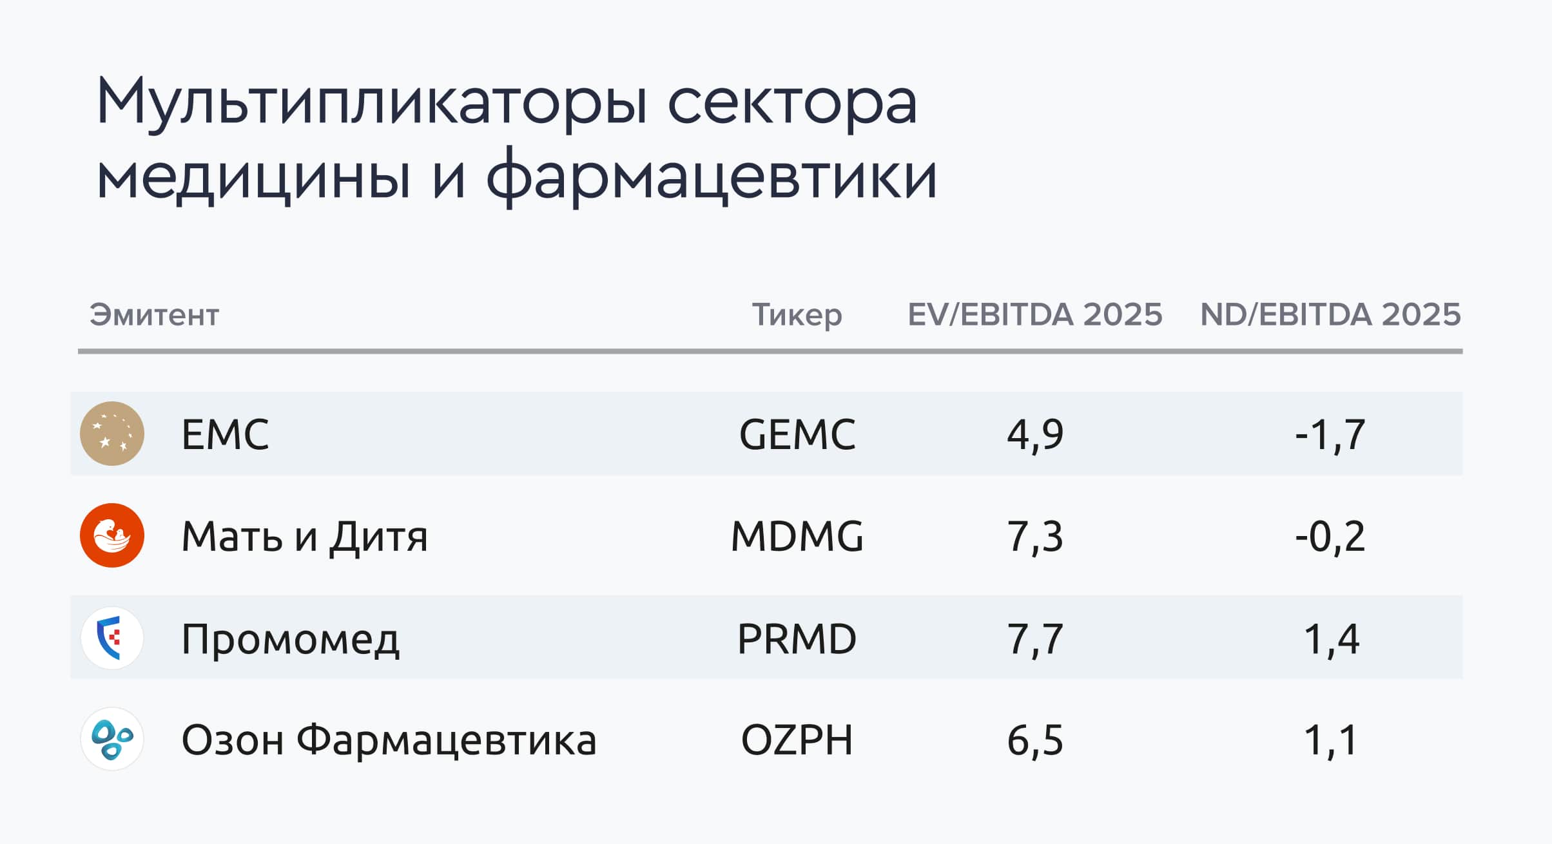Open the Промомед company name
The width and height of the screenshot is (1552, 844).
click(290, 639)
